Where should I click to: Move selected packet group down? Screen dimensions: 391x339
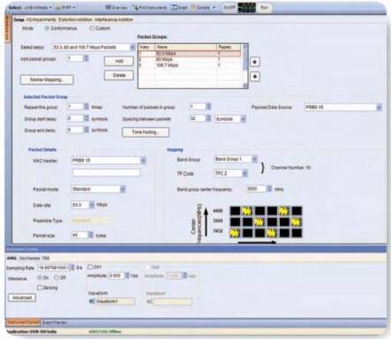[255, 77]
